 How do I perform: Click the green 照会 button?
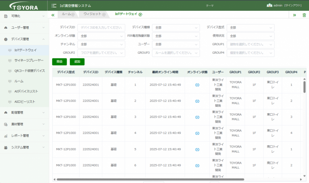pyautogui.click(x=59, y=62)
